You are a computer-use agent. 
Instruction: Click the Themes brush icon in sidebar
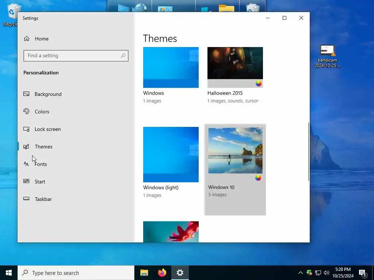[x=26, y=147]
